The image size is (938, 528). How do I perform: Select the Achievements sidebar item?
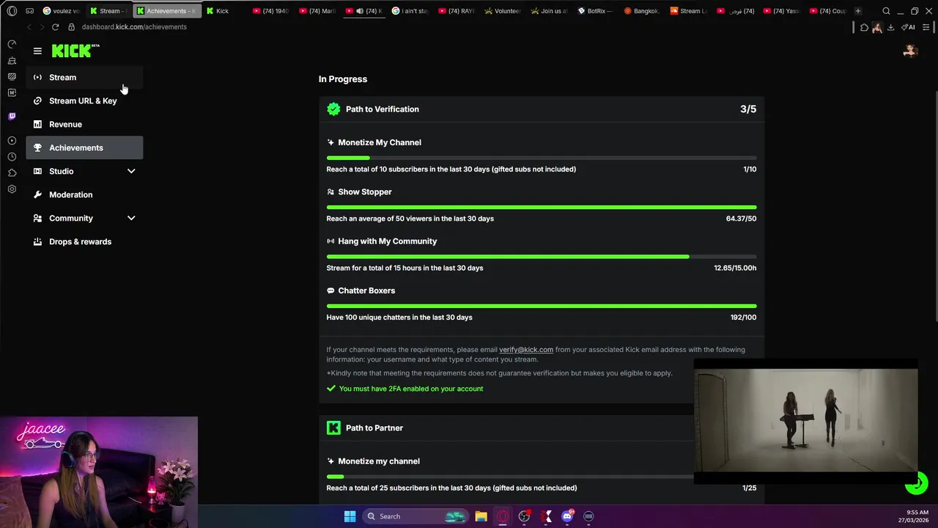click(x=84, y=147)
